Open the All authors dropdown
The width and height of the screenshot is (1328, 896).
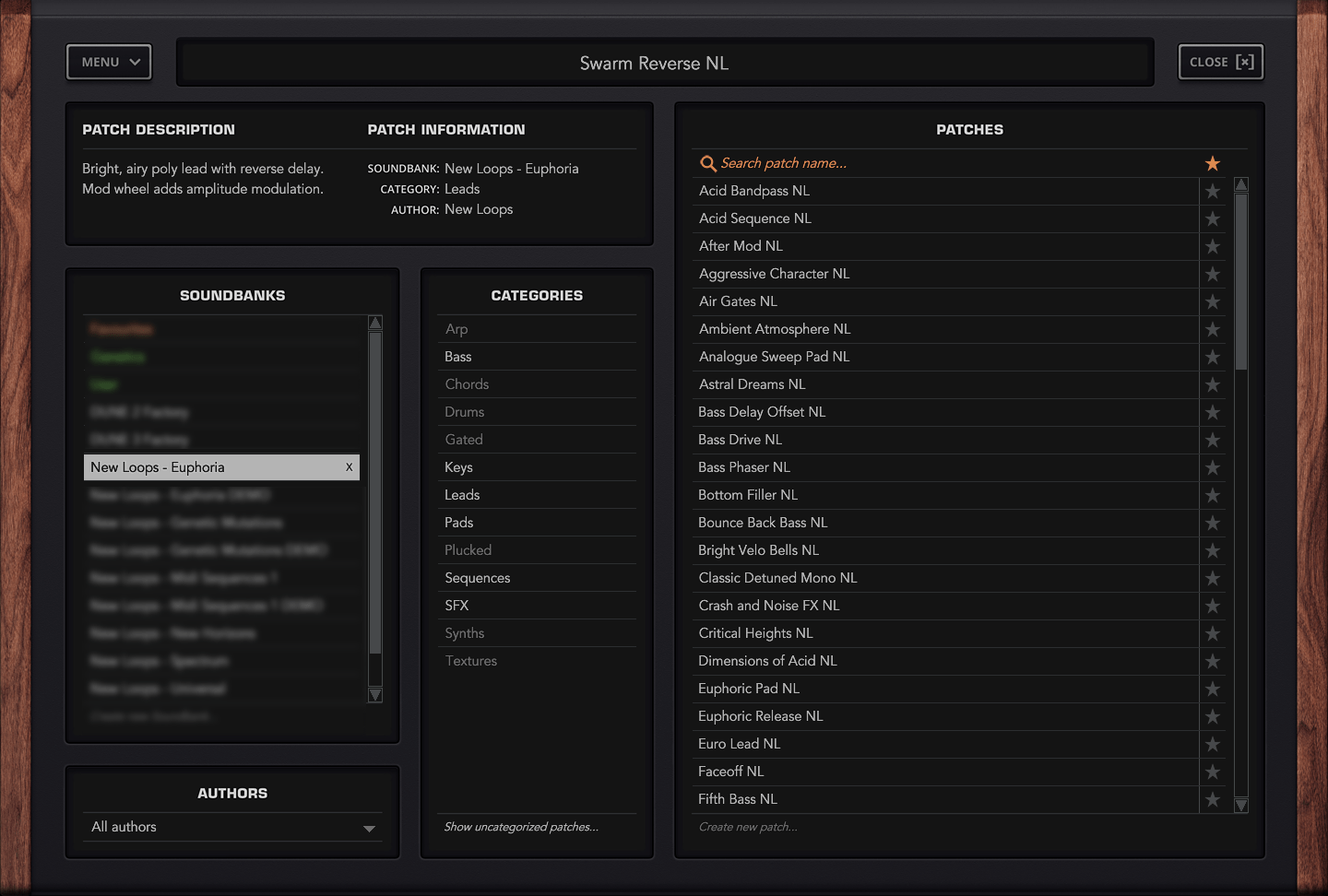[231, 827]
